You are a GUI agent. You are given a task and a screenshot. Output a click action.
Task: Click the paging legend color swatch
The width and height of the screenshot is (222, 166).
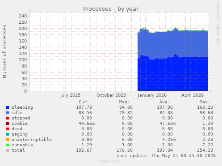pos(8,134)
